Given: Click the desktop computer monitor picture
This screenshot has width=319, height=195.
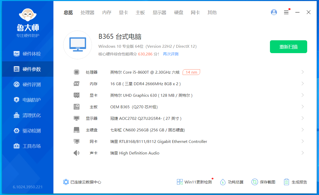Looking at the screenshot, I should (x=78, y=45).
